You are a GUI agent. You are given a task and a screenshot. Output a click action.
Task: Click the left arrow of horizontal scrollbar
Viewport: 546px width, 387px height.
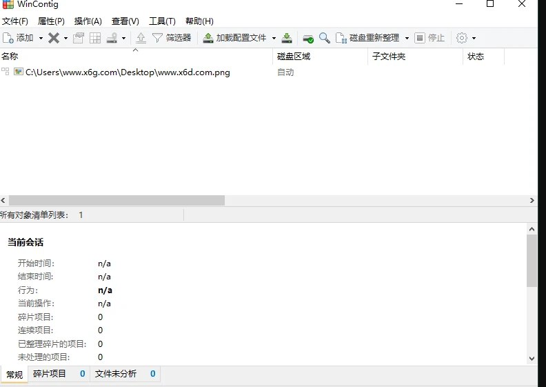point(3,200)
